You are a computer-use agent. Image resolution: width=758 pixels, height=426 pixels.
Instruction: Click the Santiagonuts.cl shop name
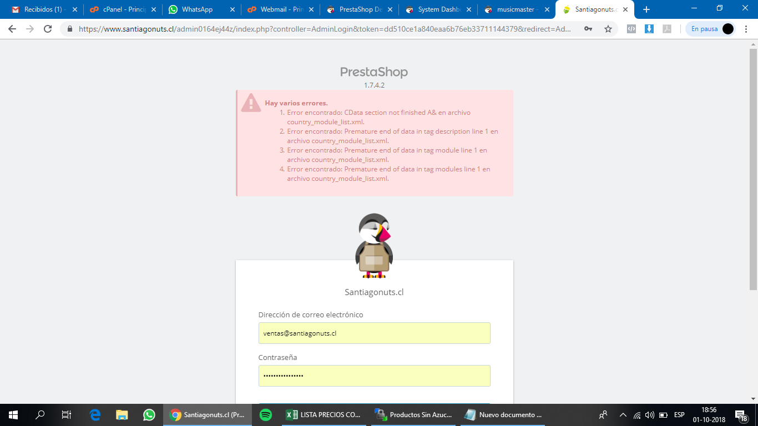coord(374,292)
